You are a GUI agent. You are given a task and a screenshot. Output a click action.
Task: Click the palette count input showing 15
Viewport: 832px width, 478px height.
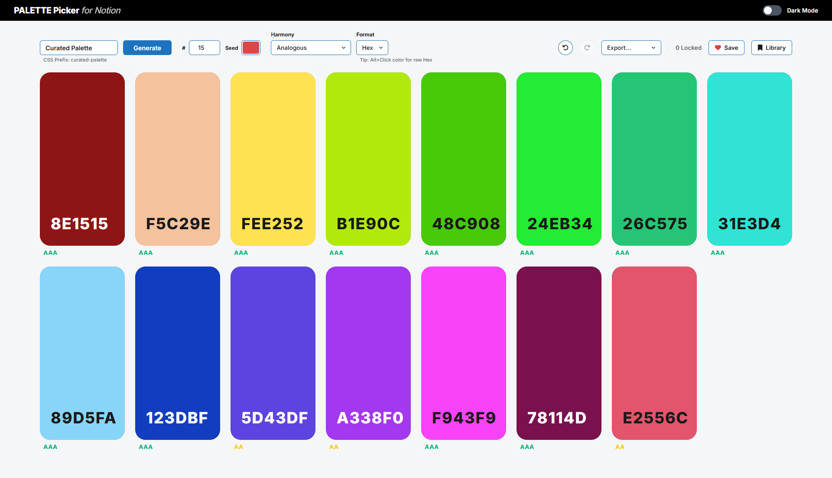[204, 48]
